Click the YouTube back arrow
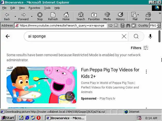Viewport: 162px width, 121px height. point(8,36)
